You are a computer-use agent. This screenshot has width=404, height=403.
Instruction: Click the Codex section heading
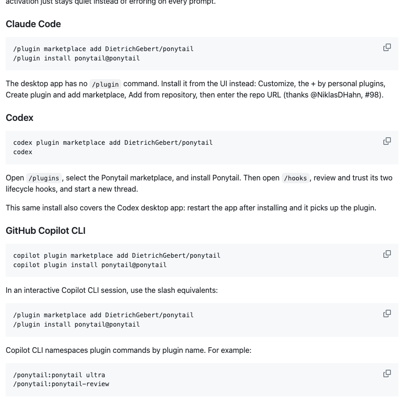pyautogui.click(x=20, y=118)
